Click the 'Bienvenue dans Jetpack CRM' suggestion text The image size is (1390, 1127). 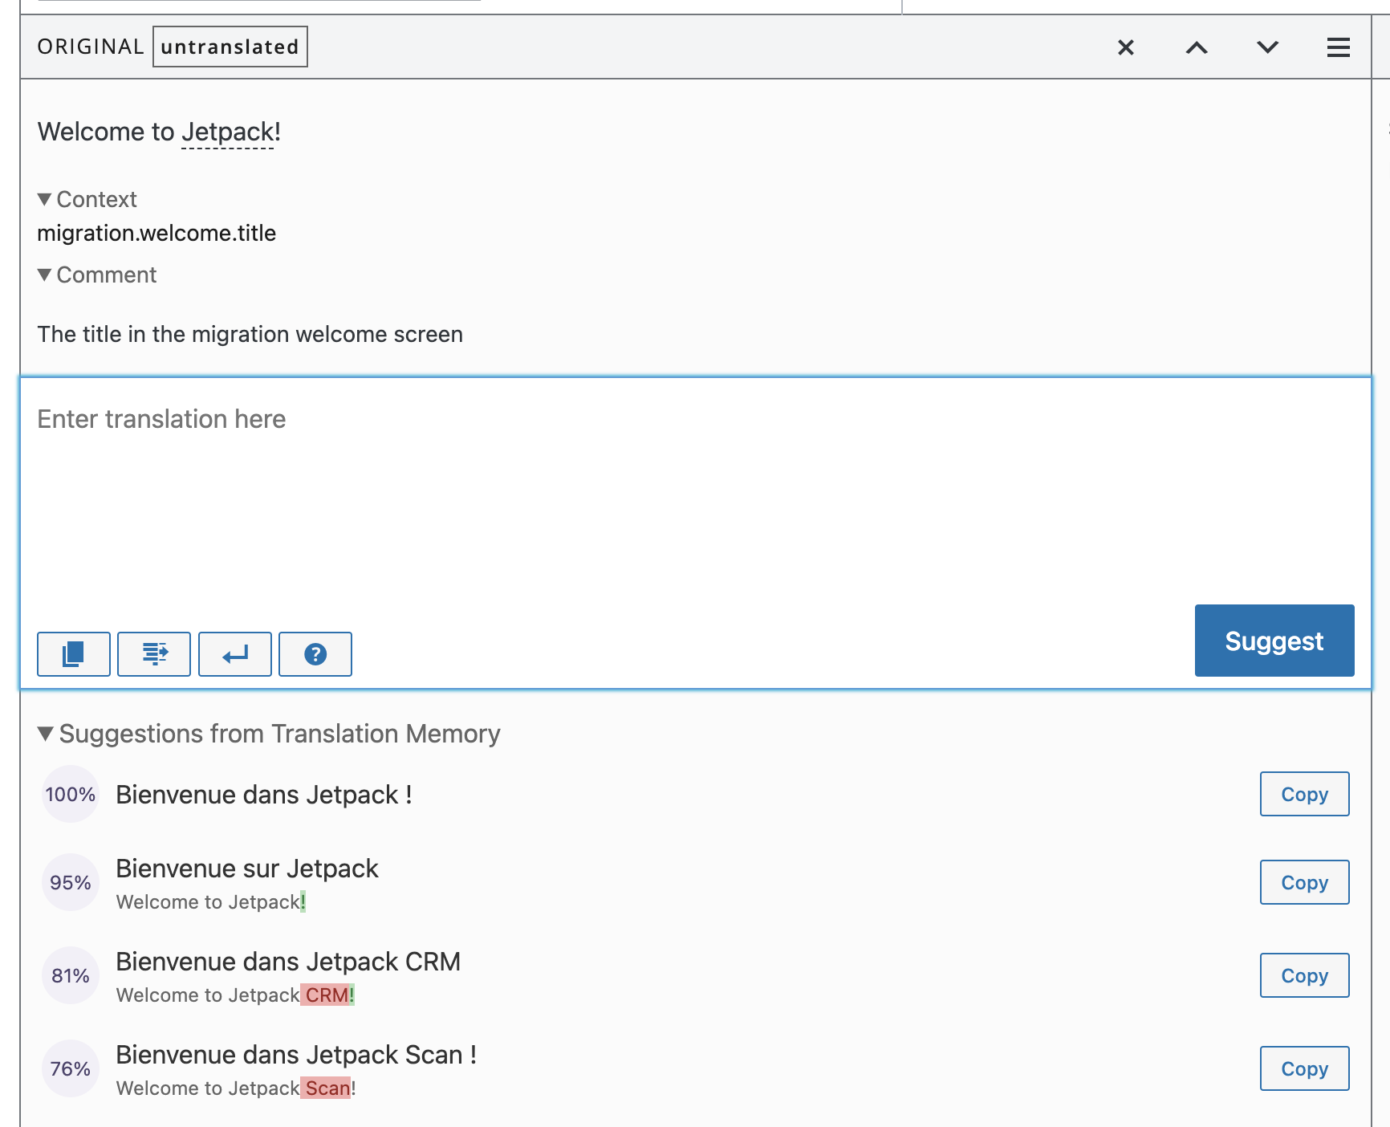click(x=288, y=962)
